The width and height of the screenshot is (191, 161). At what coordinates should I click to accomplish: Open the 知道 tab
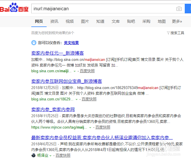(100, 21)
